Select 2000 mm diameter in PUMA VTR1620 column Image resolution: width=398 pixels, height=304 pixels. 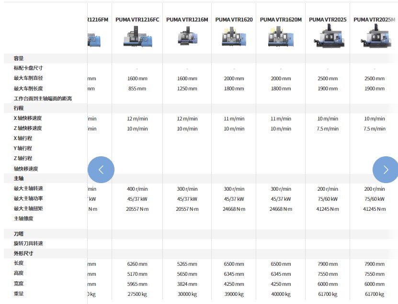click(x=234, y=78)
